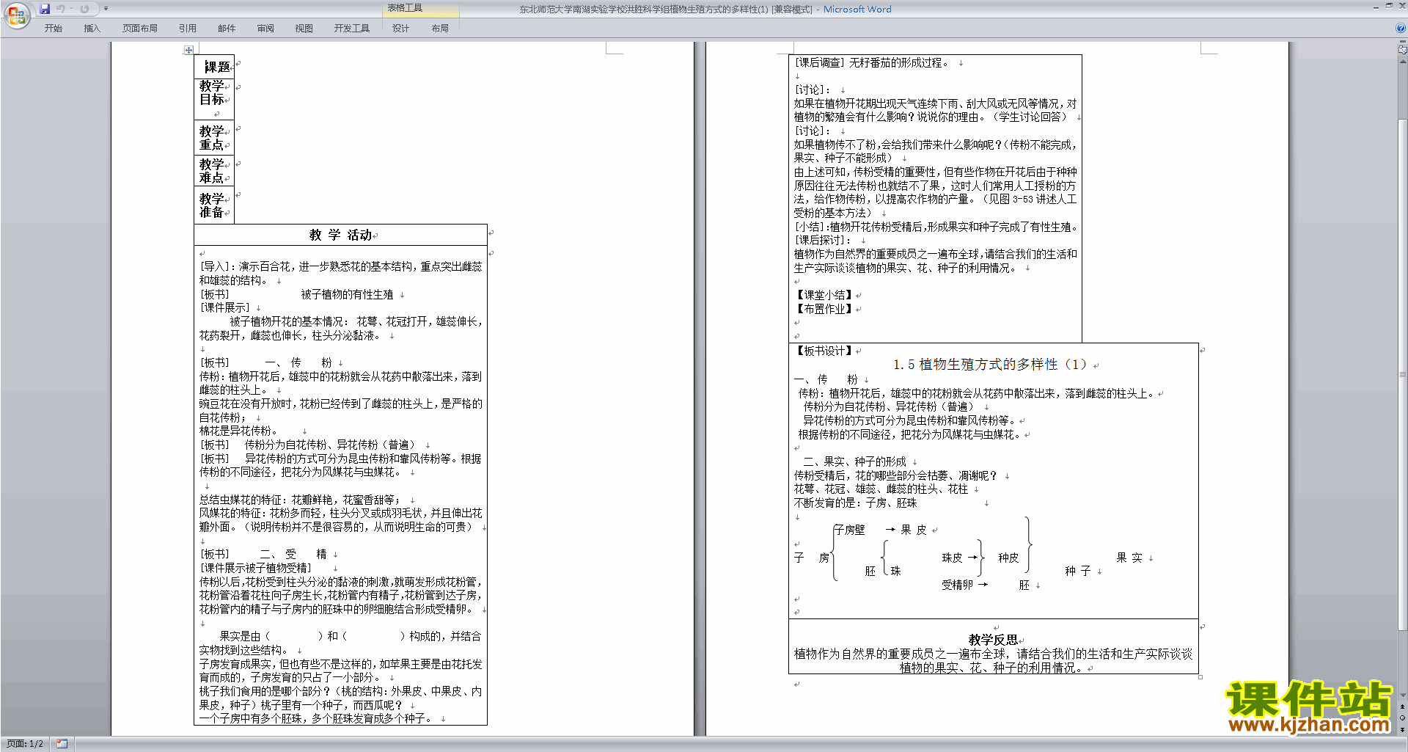Click the [课后探讨] line on page two
This screenshot has height=752, width=1408.
[x=823, y=240]
